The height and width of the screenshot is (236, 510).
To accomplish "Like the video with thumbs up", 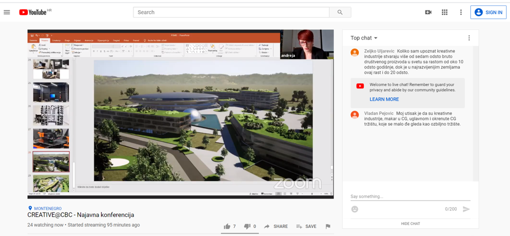I will pos(227,226).
